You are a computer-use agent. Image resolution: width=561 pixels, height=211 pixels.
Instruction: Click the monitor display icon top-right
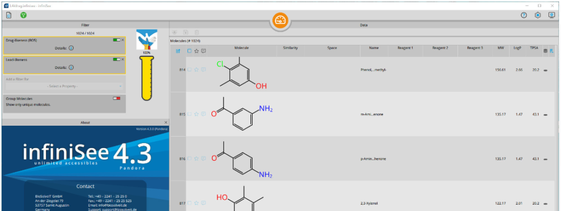click(552, 15)
